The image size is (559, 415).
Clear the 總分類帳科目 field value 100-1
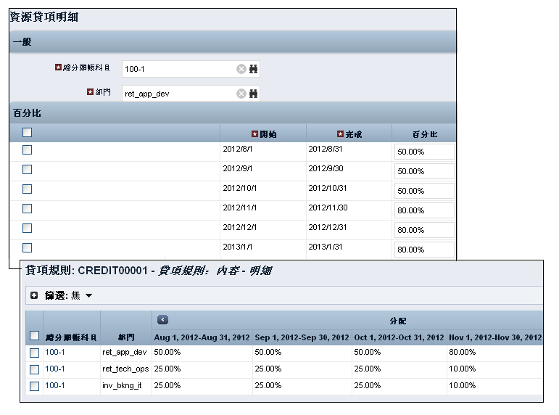(241, 69)
